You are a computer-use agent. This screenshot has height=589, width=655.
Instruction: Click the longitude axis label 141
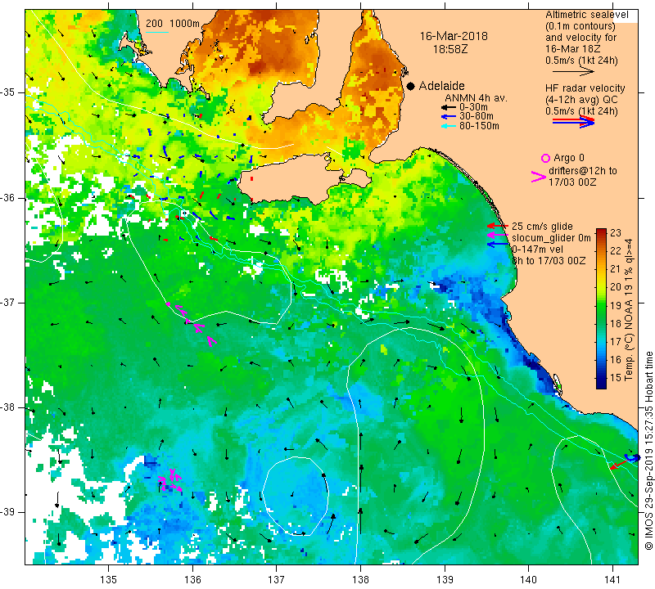(x=612, y=579)
